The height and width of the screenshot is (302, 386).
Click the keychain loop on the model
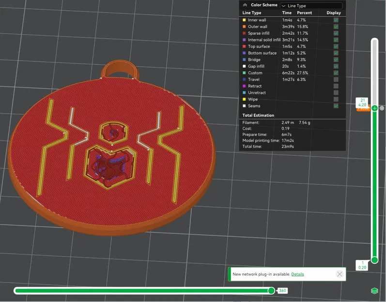point(120,69)
